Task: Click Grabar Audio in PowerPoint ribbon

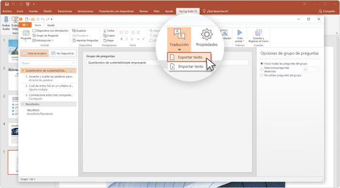Action: [6, 23]
